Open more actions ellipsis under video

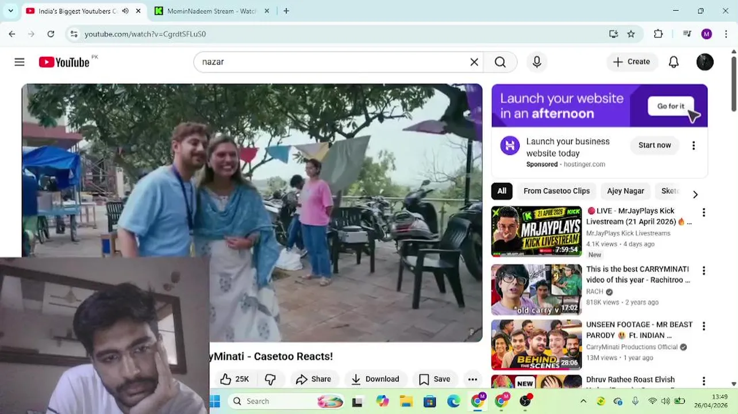coord(472,379)
